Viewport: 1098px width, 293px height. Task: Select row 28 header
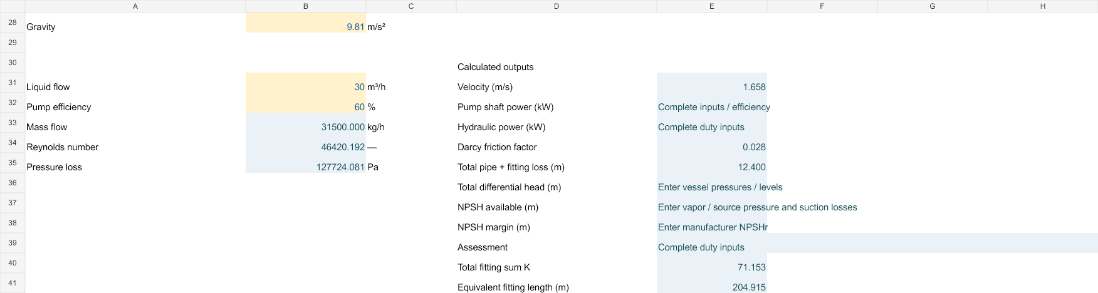[x=13, y=23]
